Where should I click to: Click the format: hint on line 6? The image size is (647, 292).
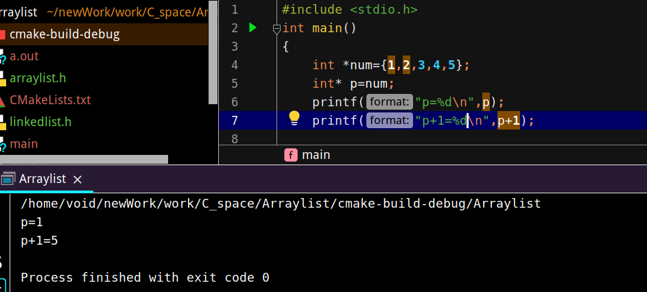point(389,102)
